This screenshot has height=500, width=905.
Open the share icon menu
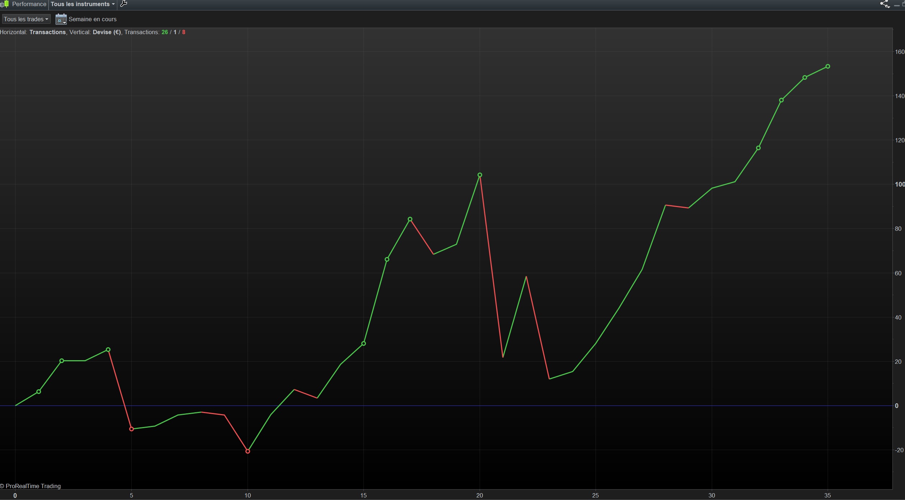(884, 4)
